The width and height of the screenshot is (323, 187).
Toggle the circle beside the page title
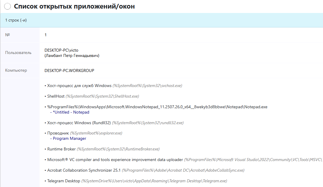(x=7, y=6)
